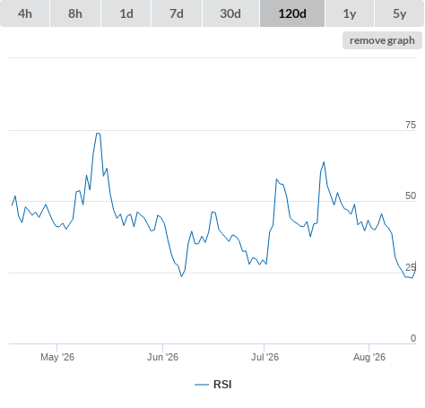The width and height of the screenshot is (425, 408).
Task: Click the blue RSI legend line marker
Action: (202, 385)
